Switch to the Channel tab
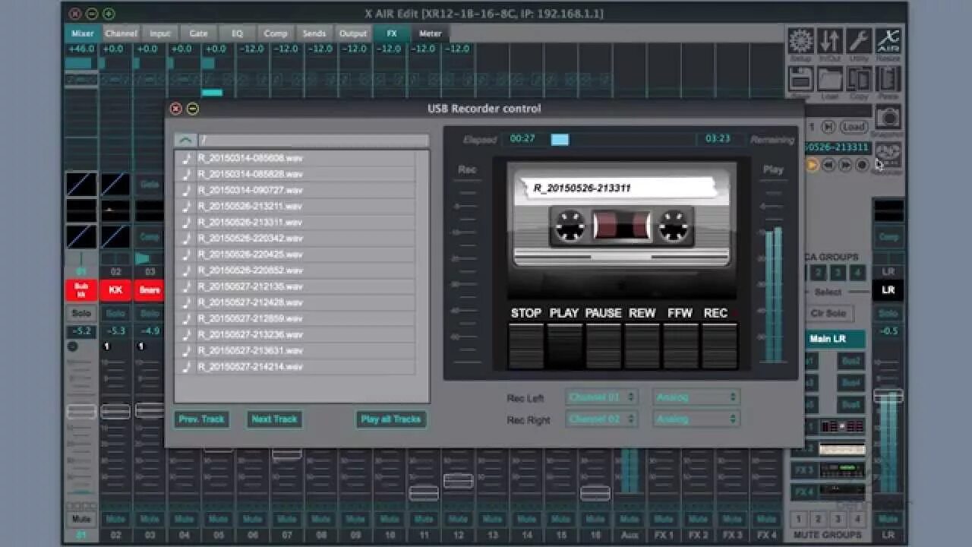 click(x=121, y=33)
